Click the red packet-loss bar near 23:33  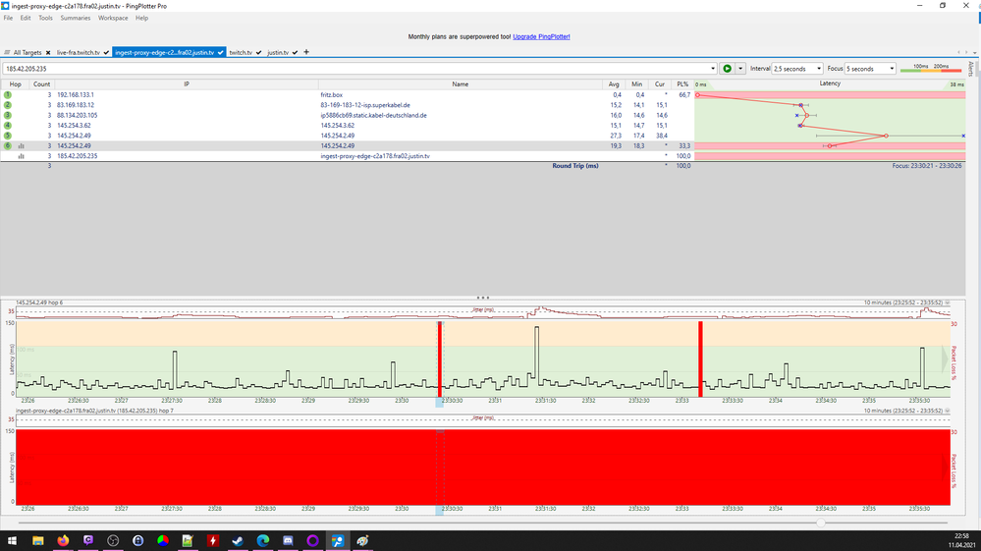[x=701, y=359]
